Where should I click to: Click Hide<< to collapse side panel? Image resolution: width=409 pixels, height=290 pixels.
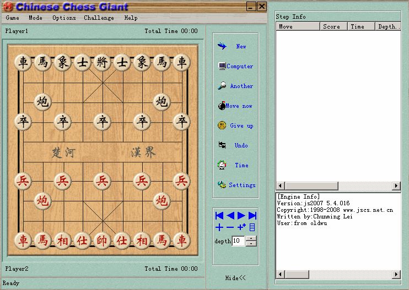click(235, 278)
